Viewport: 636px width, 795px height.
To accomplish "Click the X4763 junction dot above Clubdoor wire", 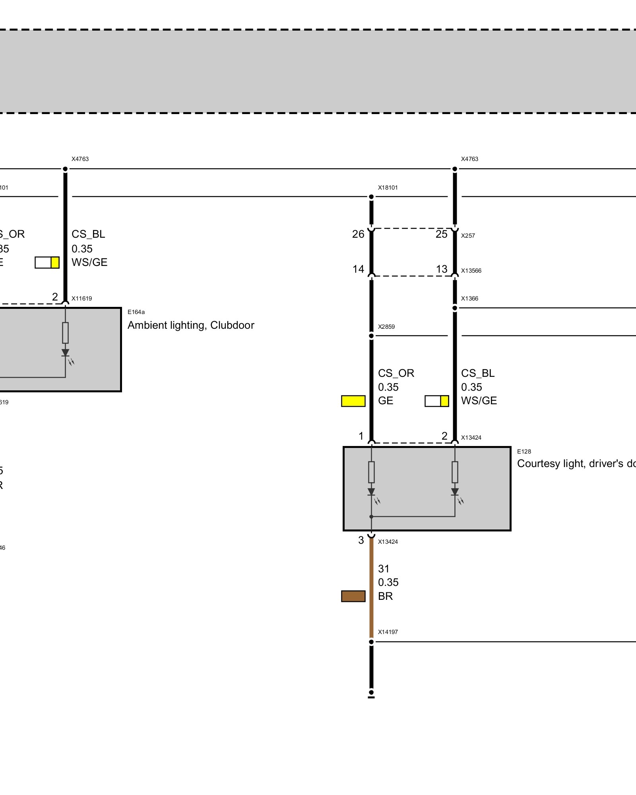I will click(x=65, y=169).
